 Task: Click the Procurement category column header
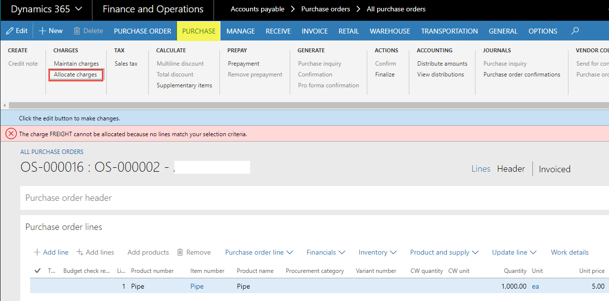tap(315, 271)
